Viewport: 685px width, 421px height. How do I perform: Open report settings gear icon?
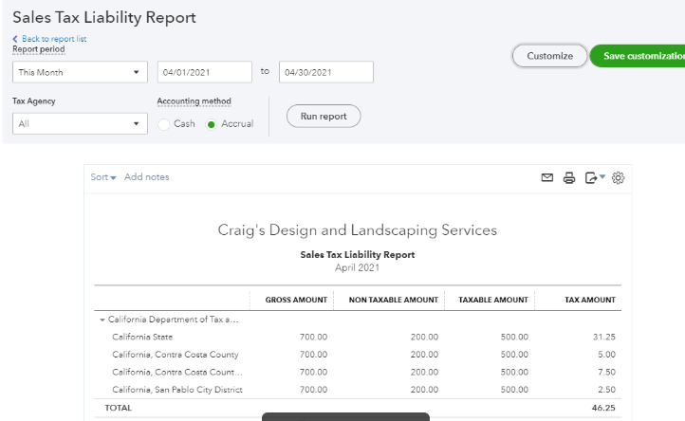(619, 177)
